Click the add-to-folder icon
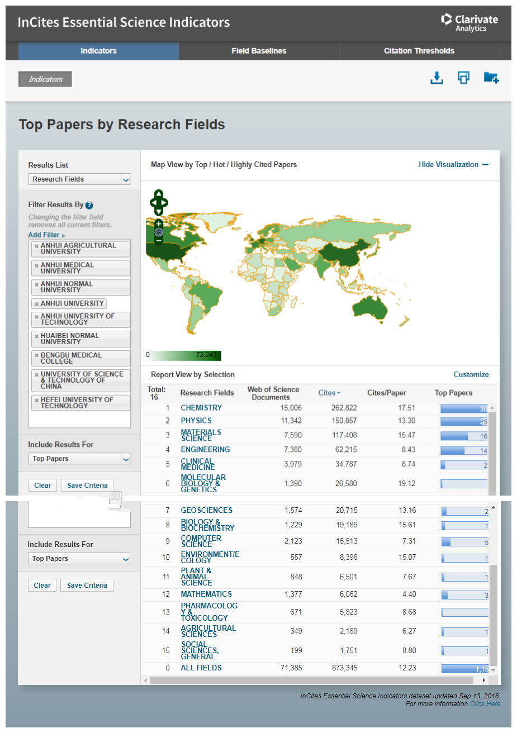The width and height of the screenshot is (517, 733). (x=491, y=78)
